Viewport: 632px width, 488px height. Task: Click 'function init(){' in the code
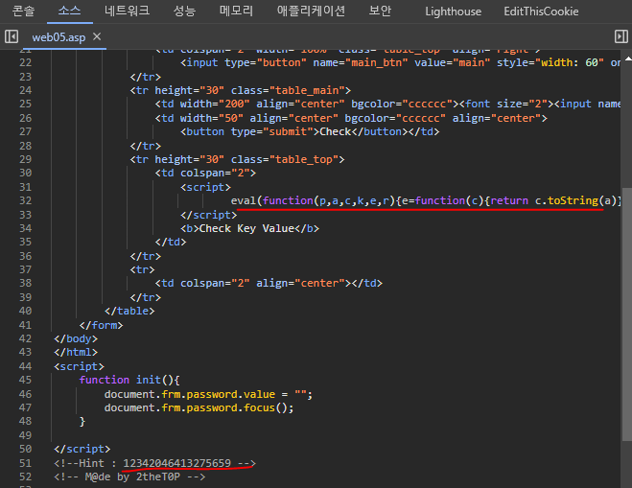(129, 380)
